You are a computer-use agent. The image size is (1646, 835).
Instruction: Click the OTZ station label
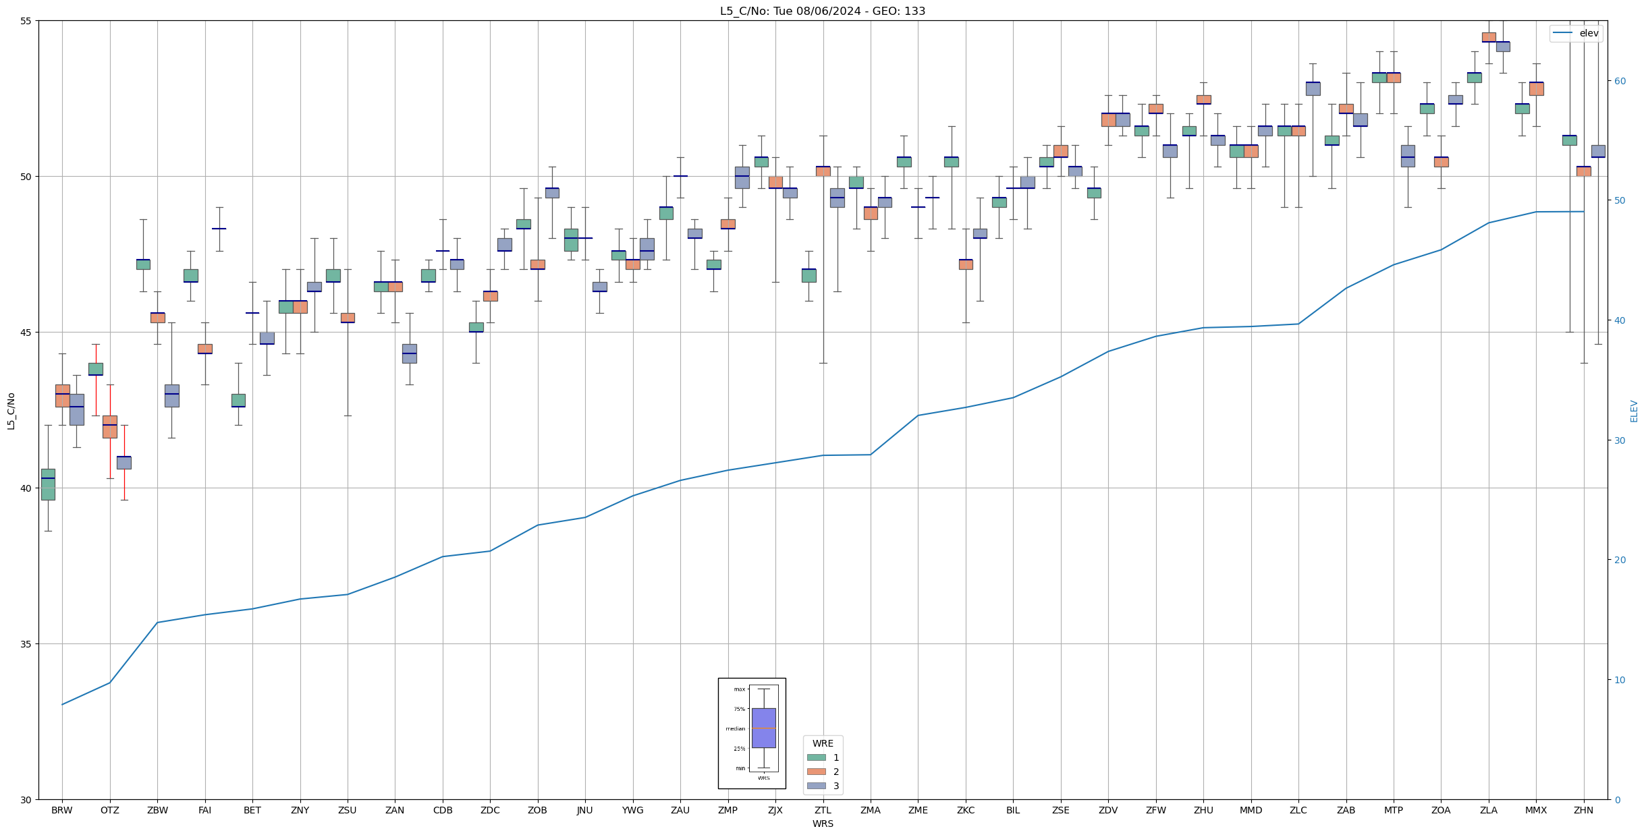point(109,810)
